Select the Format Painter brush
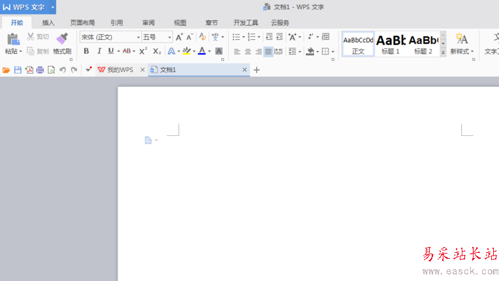499x281 pixels. 62,39
